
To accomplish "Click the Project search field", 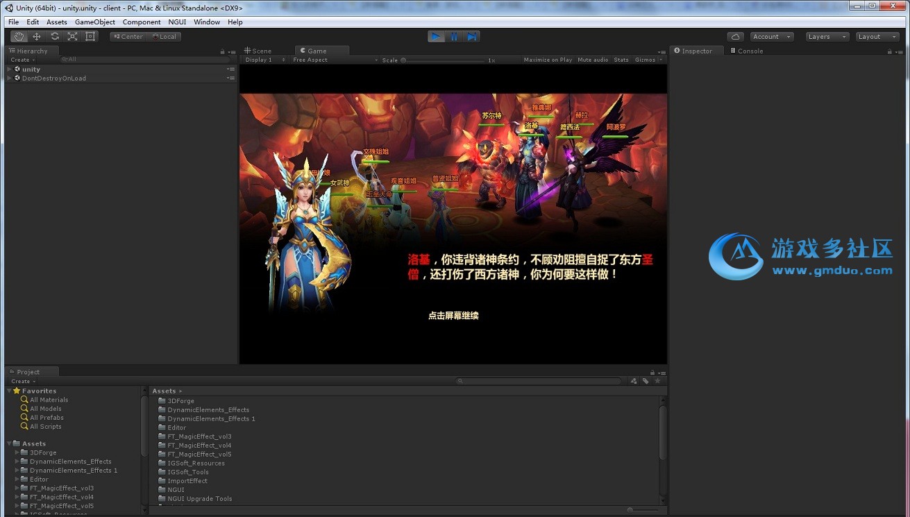I will point(539,381).
